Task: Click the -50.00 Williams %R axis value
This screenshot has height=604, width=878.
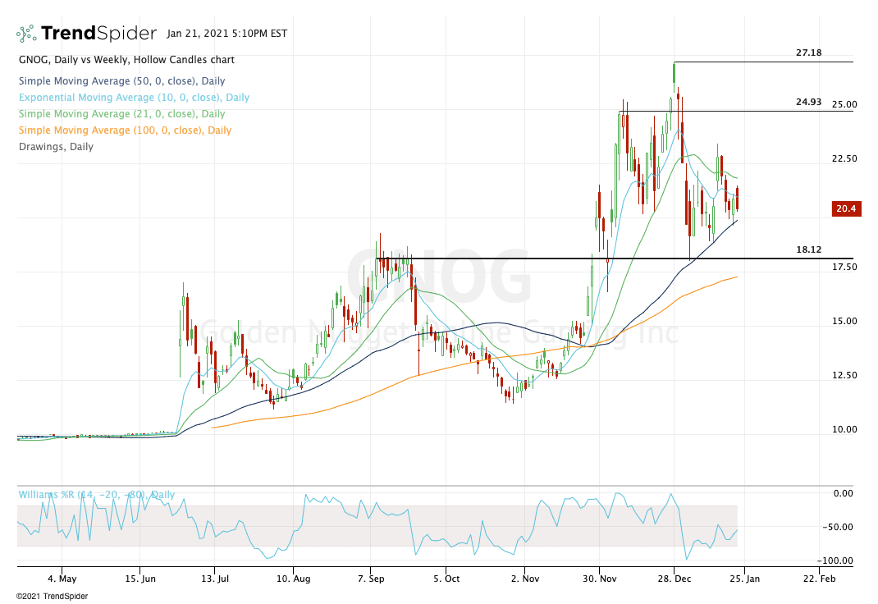Action: 843,527
